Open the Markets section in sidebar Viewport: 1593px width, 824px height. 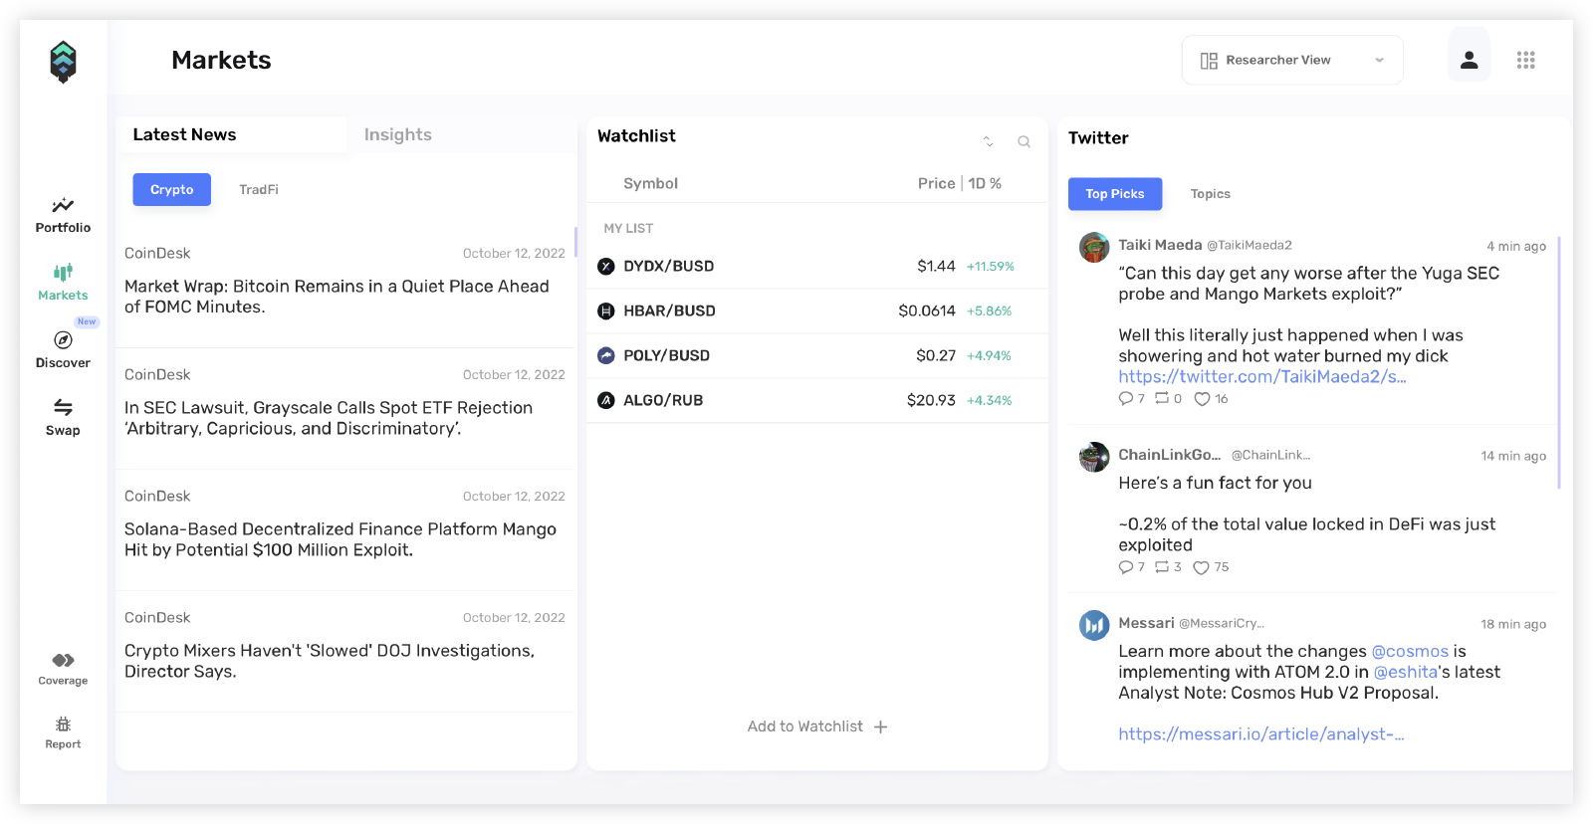coord(63,283)
